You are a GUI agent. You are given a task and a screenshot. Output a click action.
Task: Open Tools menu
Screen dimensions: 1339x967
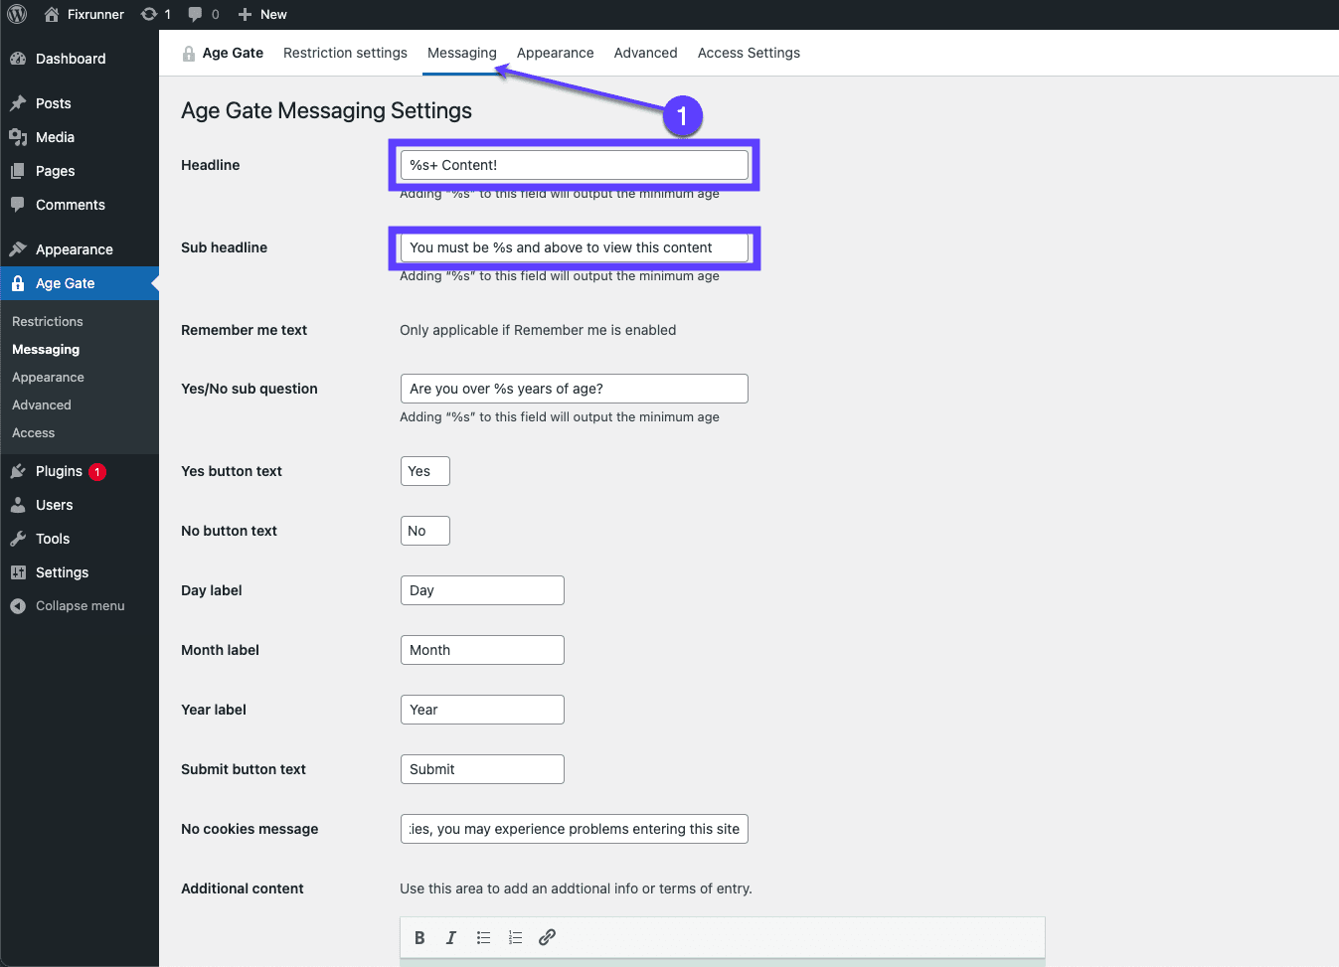click(53, 539)
